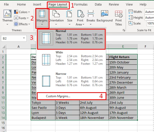
Task: Open the Help tab
Action: [143, 5]
